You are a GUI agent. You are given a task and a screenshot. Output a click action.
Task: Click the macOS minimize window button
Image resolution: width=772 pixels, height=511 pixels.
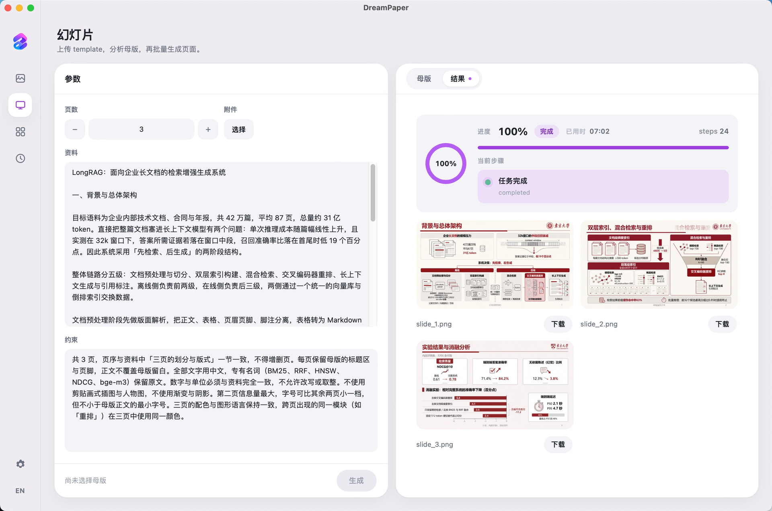(x=19, y=8)
